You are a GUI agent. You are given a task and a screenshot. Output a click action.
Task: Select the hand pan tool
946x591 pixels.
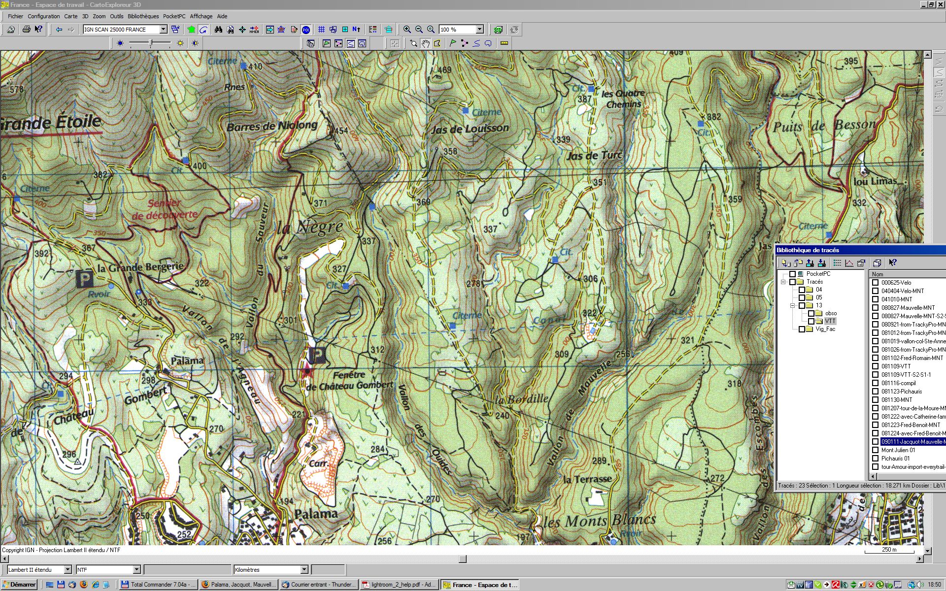coord(425,43)
